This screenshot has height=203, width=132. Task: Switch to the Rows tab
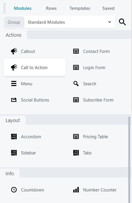(51, 8)
